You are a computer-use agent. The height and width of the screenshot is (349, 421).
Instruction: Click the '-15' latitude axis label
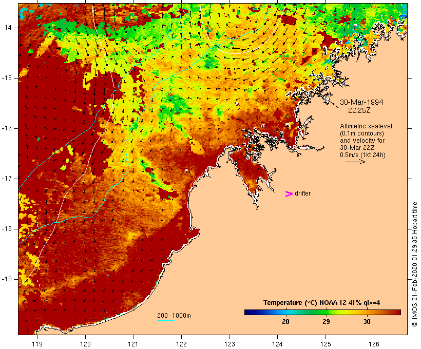pyautogui.click(x=6, y=78)
